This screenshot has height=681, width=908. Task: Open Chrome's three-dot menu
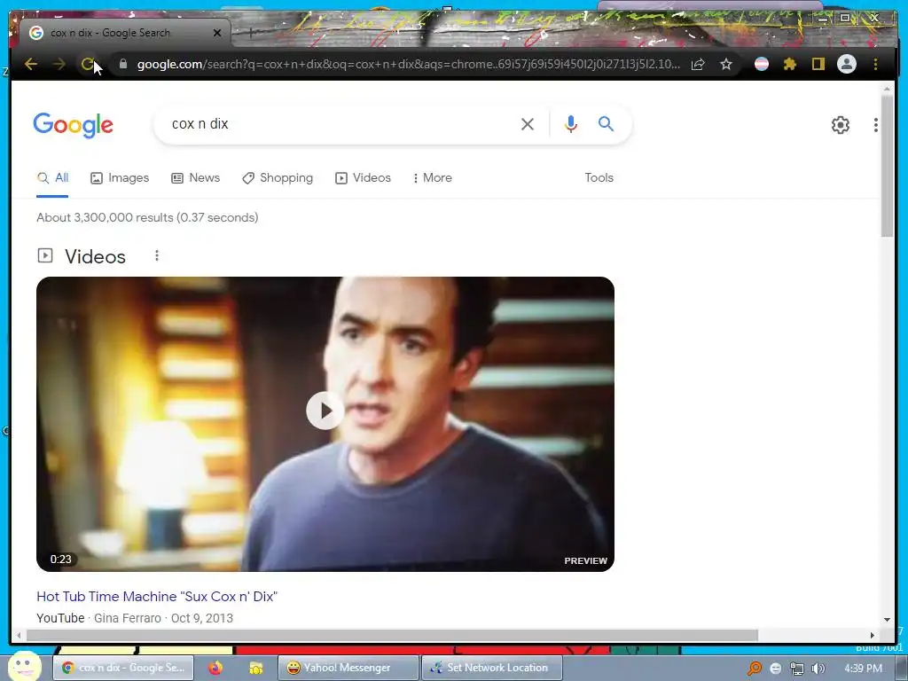[875, 64]
